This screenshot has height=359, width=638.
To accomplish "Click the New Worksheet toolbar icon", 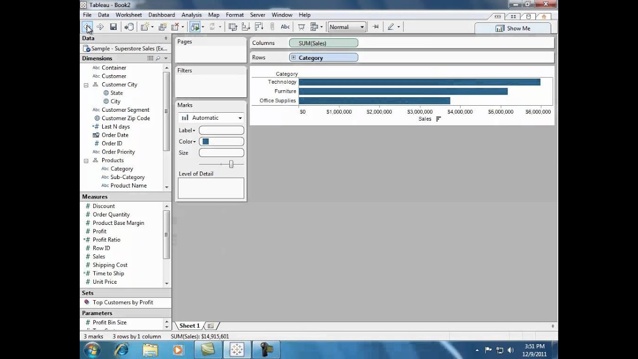I will click(x=145, y=27).
